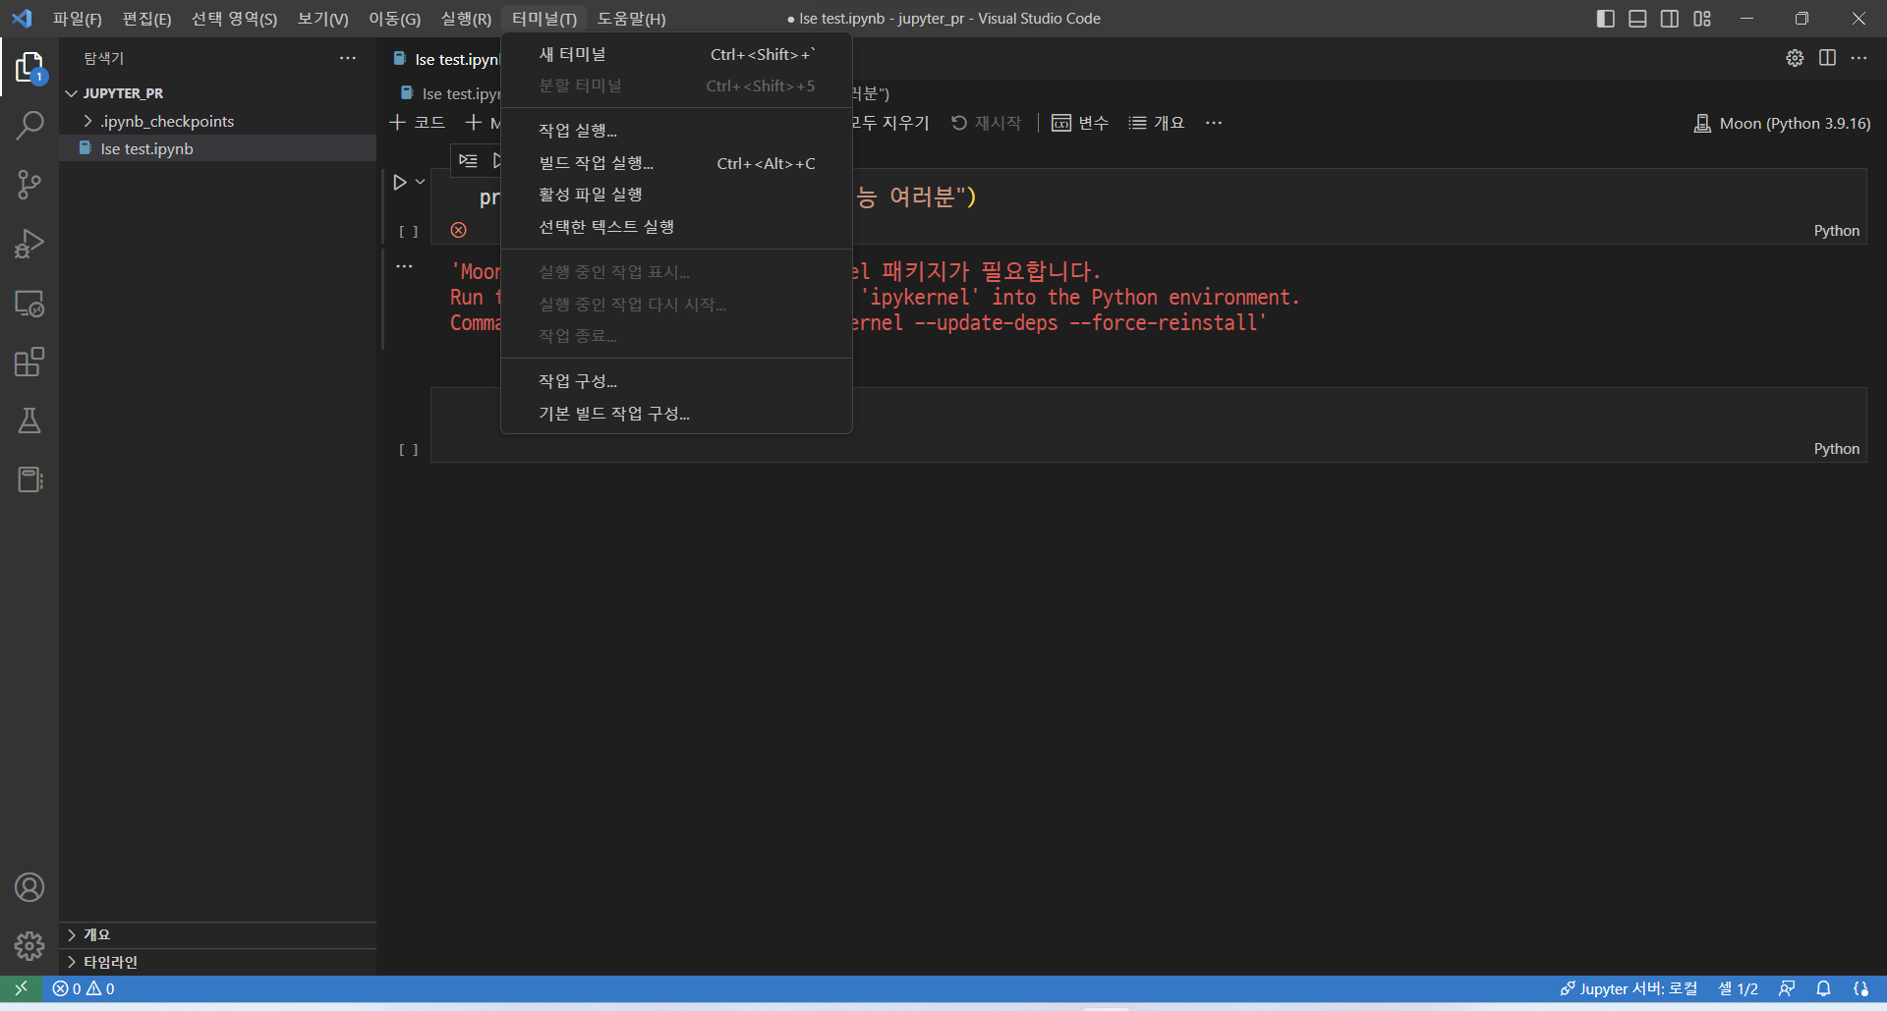This screenshot has width=1887, height=1011.
Task: Click the Accounts icon
Action: coord(29,887)
